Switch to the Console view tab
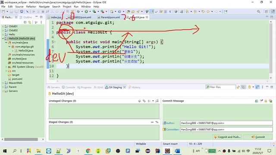 tap(69, 87)
